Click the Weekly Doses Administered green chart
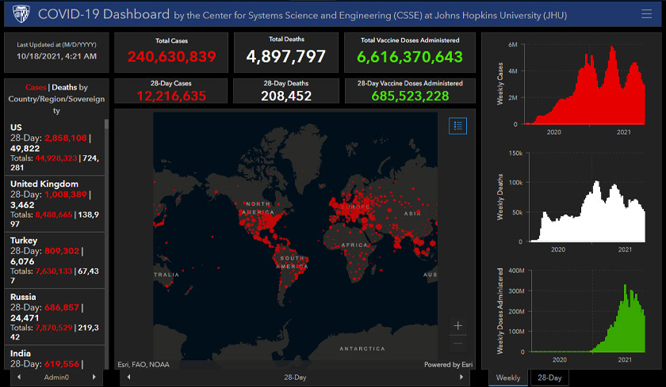 tap(585, 313)
